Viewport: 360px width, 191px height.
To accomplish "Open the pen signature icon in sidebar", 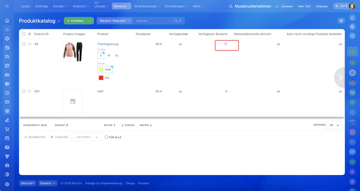I will pyautogui.click(x=7, y=120).
